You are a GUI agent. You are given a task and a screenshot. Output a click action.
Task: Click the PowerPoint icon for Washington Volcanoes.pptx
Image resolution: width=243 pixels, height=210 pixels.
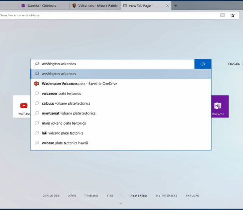[x=36, y=84]
